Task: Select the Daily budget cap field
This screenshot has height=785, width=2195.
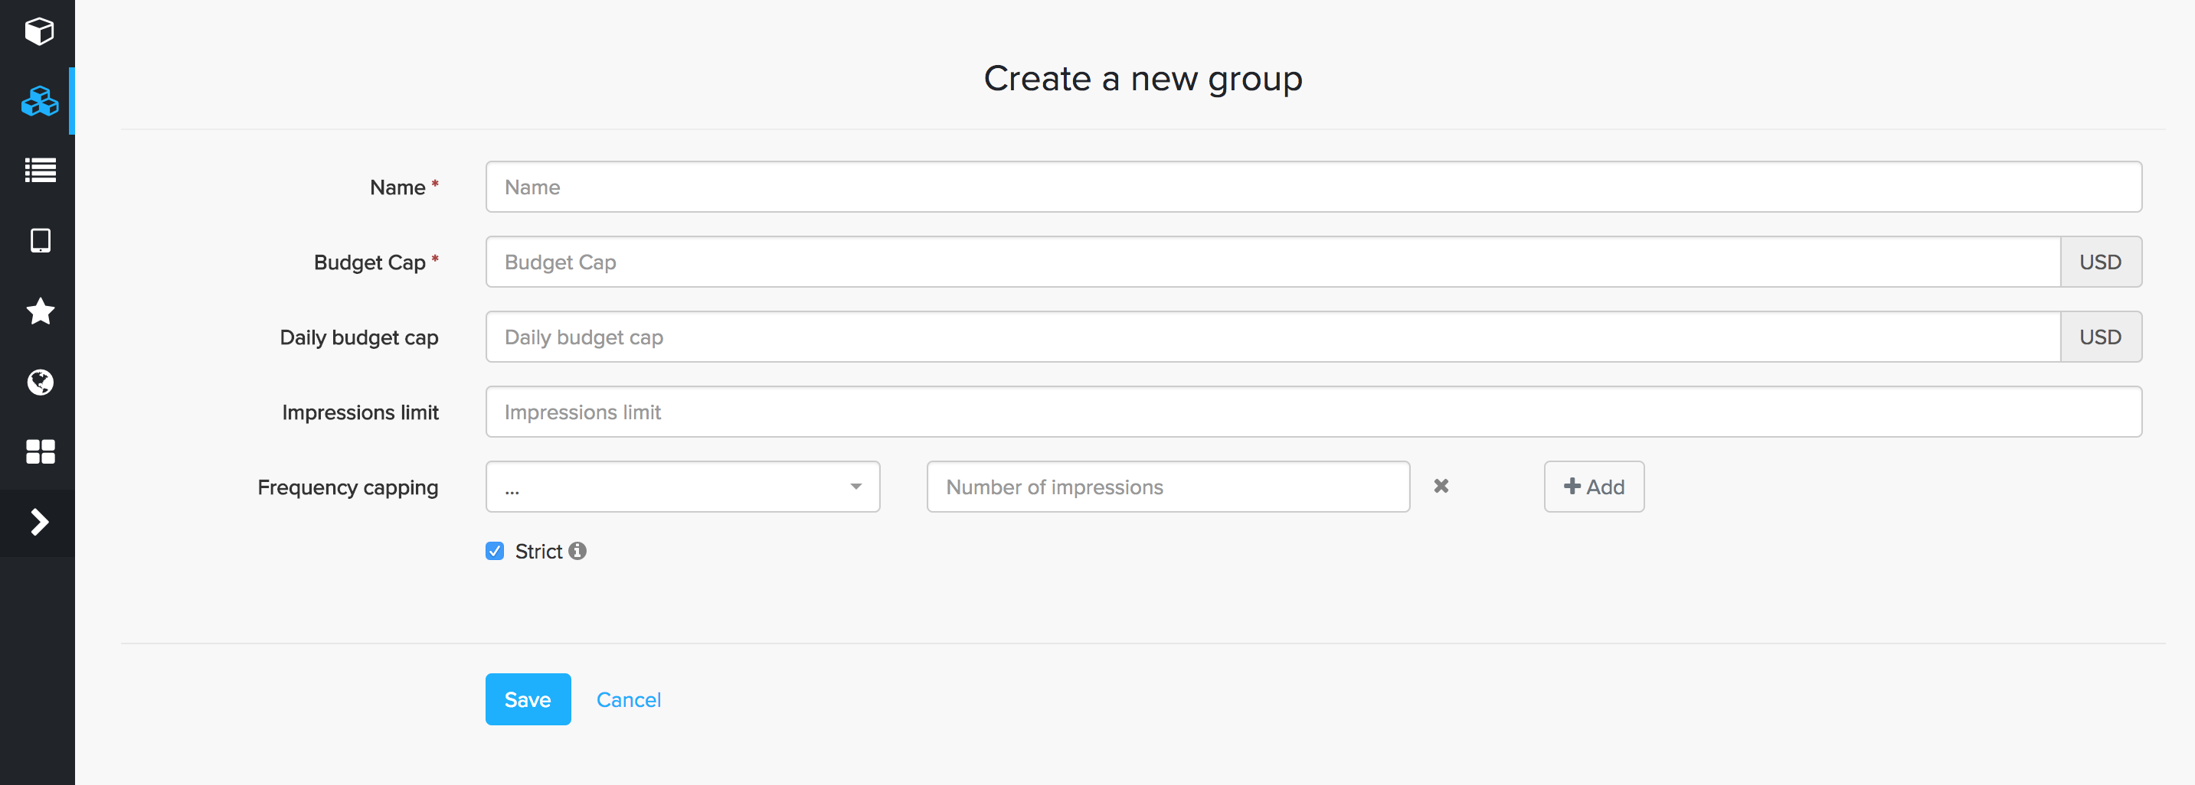Action: click(1272, 337)
